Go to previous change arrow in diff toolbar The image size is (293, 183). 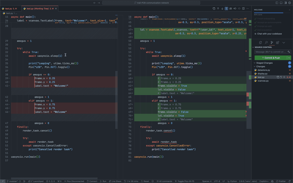[x=218, y=8]
